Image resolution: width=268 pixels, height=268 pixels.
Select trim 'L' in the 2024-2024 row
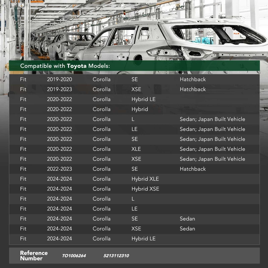click(133, 199)
